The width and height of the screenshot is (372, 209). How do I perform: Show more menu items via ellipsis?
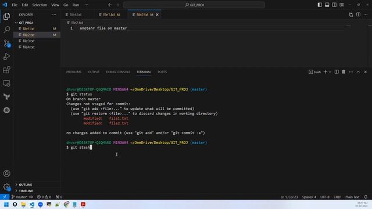coord(87,5)
